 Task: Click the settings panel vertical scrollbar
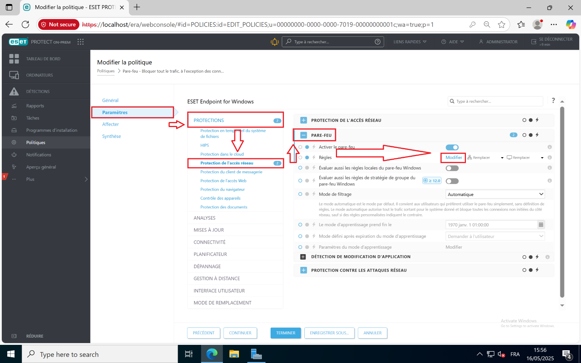pyautogui.click(x=562, y=201)
